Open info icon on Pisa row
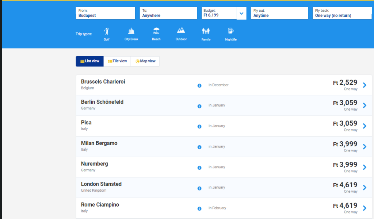The width and height of the screenshot is (374, 219). (199, 127)
